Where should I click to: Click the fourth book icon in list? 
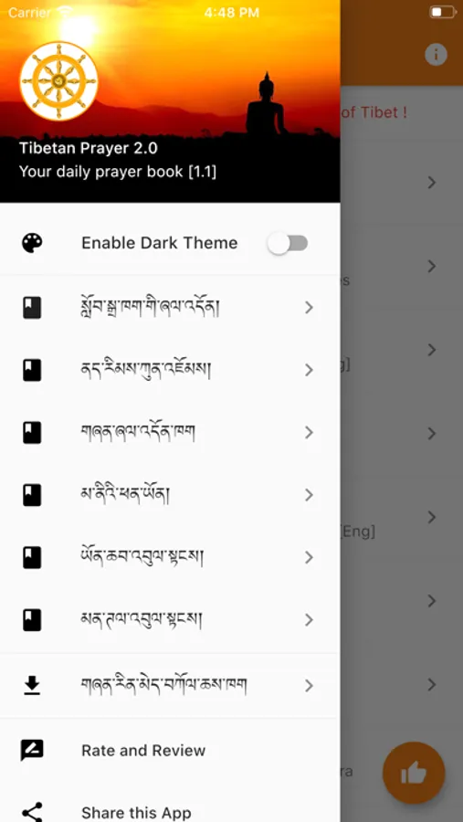pos(32,495)
